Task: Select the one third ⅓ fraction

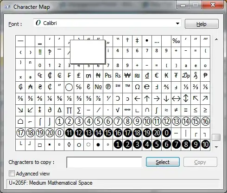Action: tap(186, 87)
